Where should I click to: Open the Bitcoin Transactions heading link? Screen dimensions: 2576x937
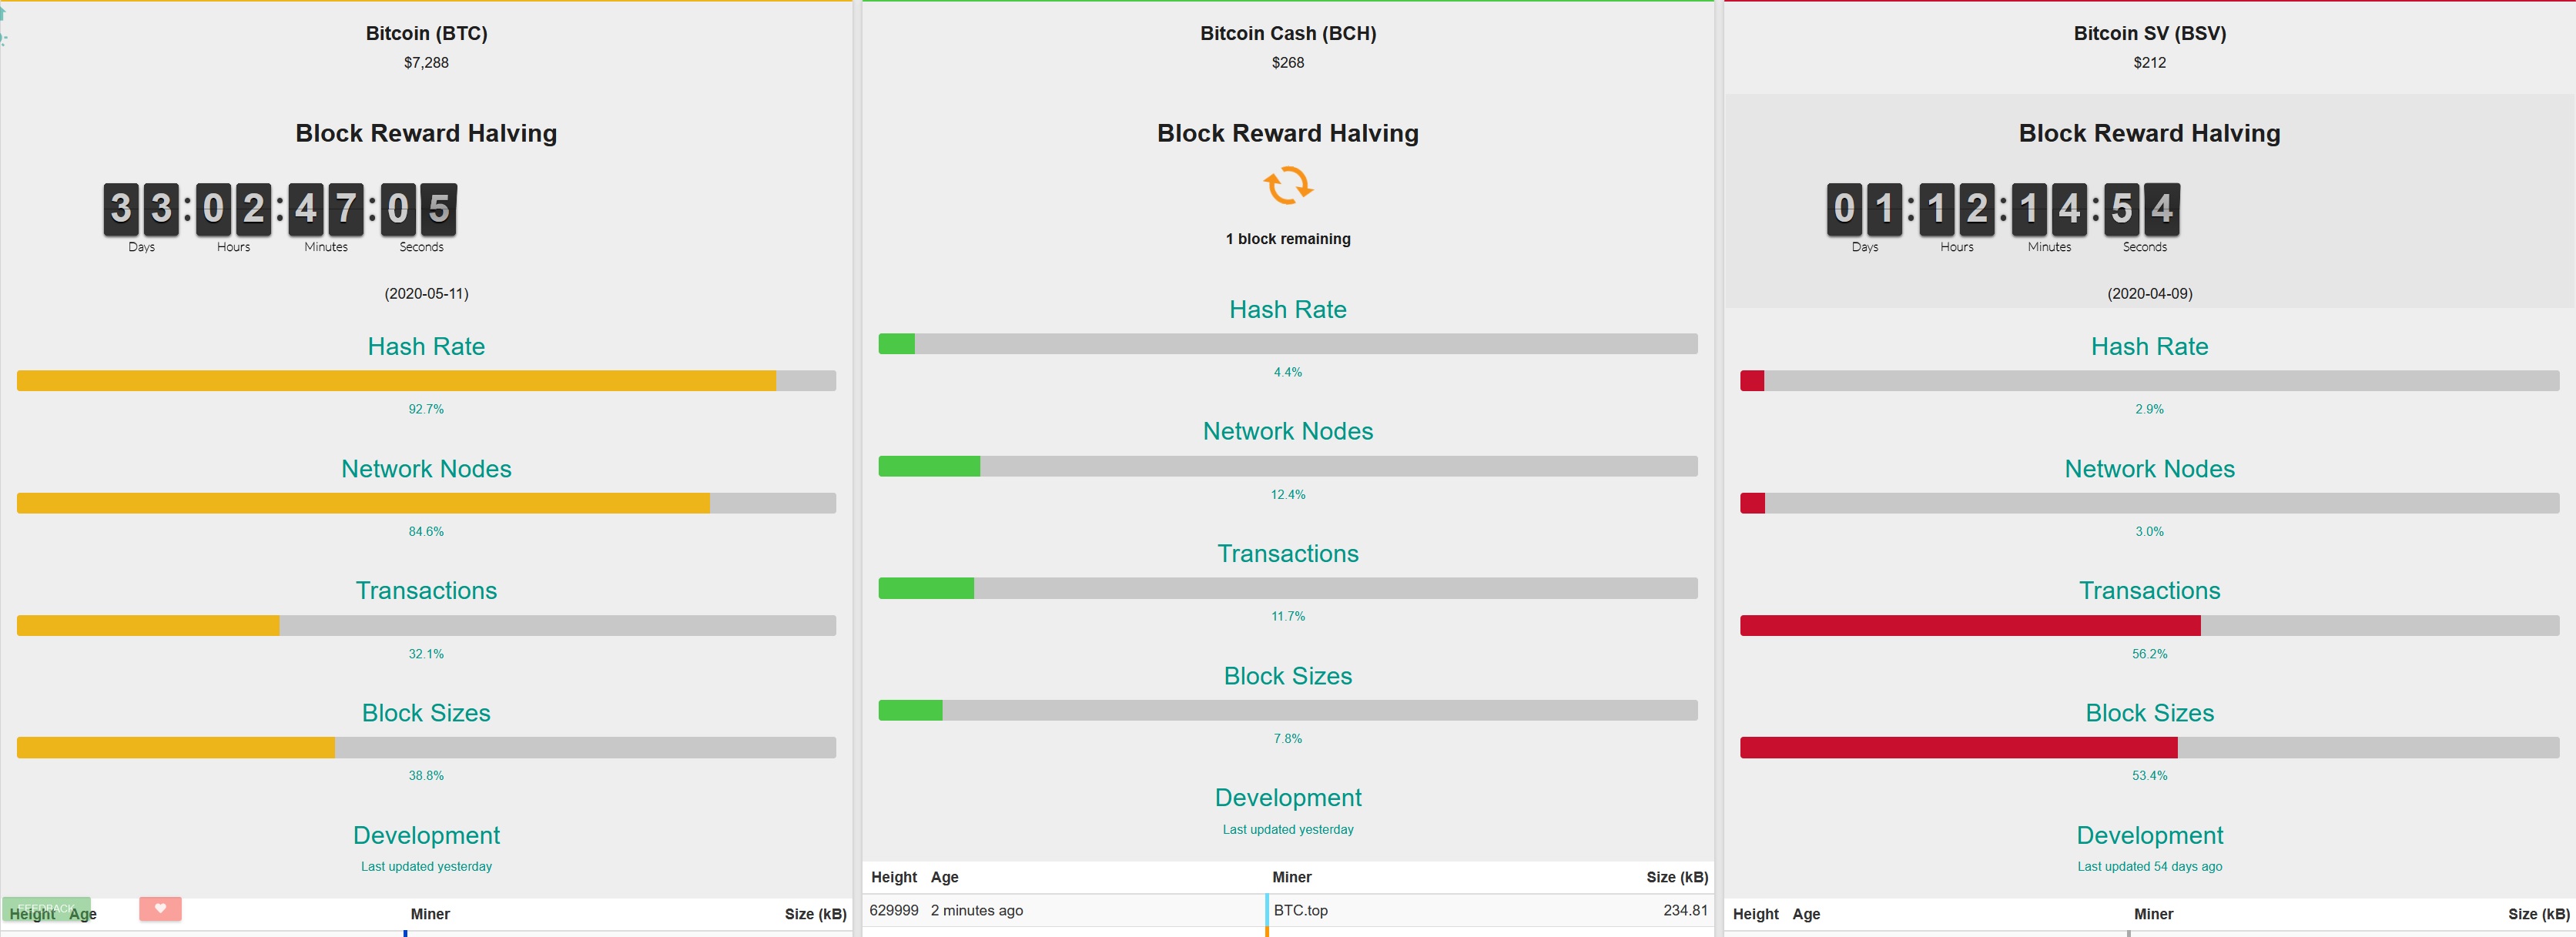pyautogui.click(x=426, y=590)
